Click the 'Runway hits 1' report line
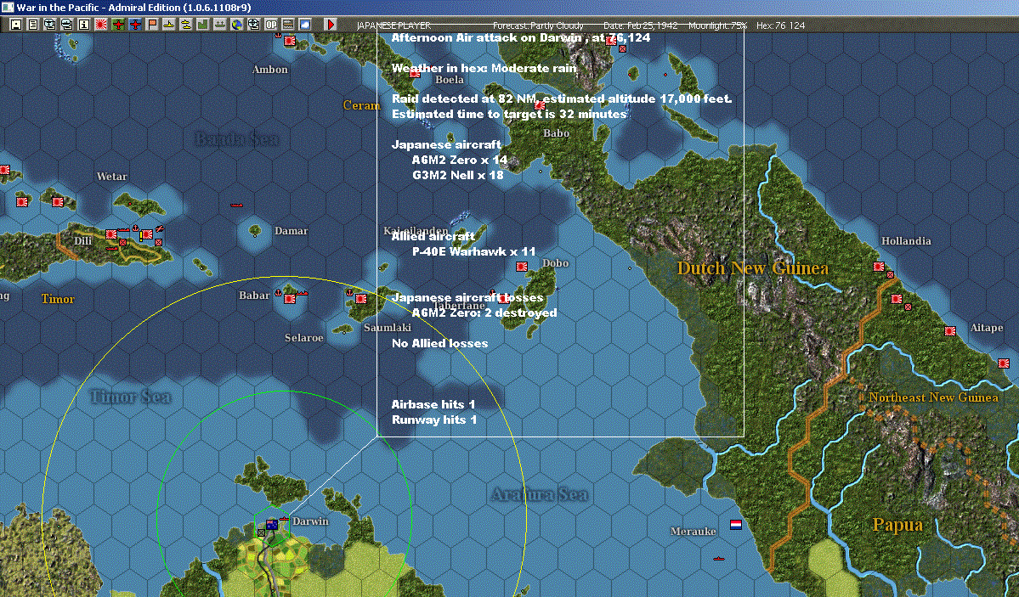 434,420
